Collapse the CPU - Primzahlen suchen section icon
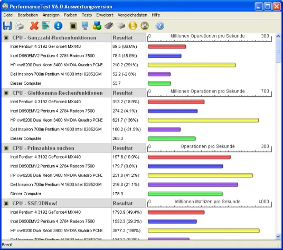The image size is (283, 250). 6,148
